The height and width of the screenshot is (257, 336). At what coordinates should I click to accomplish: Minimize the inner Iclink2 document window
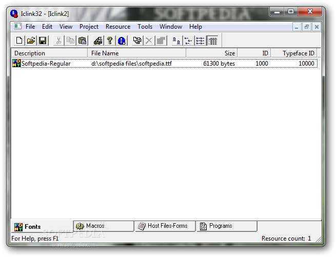[297, 27]
